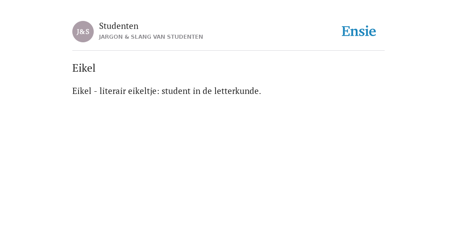Open the blue Ensie logo
The height and width of the screenshot is (228, 457).
359,32
